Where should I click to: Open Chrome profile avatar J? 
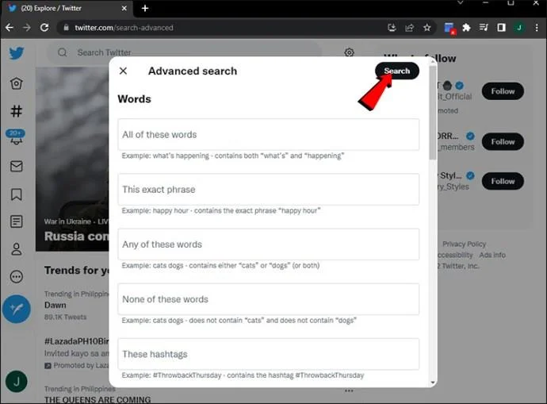pyautogui.click(x=519, y=28)
